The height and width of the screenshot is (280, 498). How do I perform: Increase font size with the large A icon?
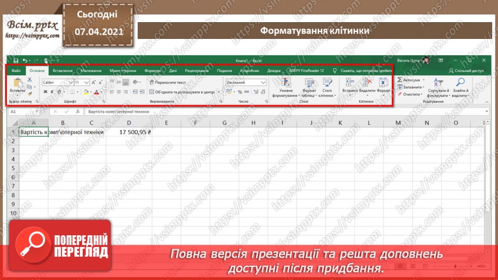[94, 83]
